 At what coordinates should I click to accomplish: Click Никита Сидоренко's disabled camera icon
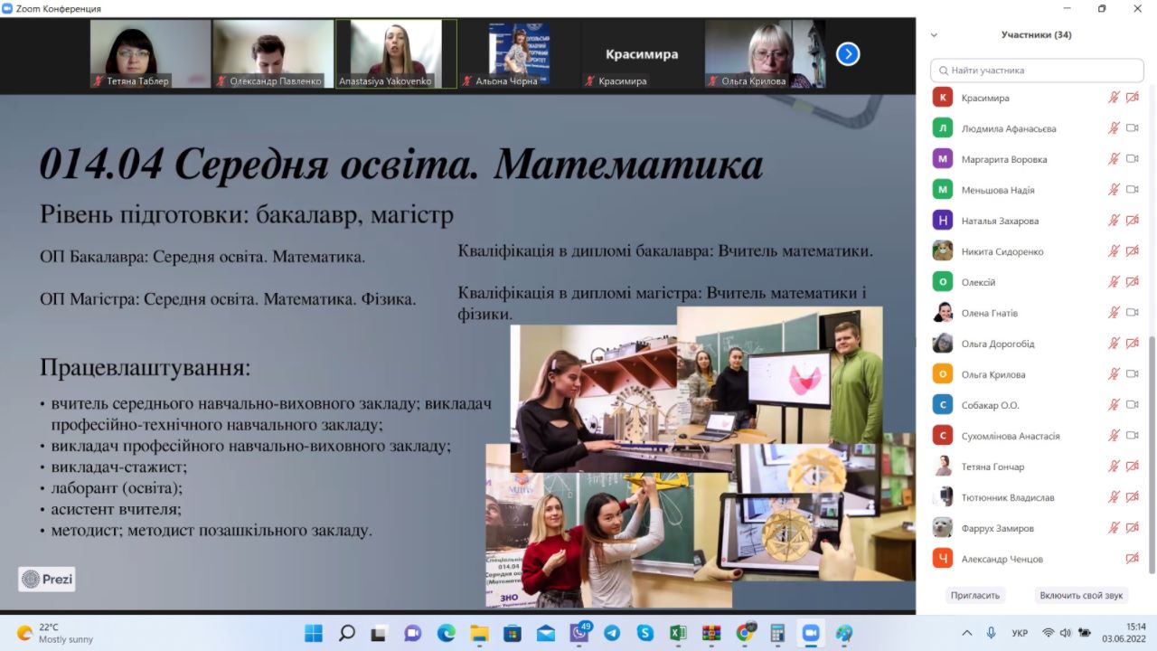click(x=1132, y=251)
